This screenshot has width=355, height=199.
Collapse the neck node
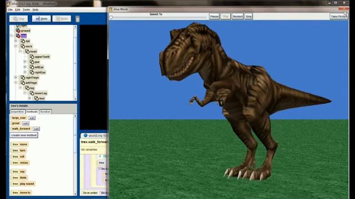pyautogui.click(x=16, y=46)
